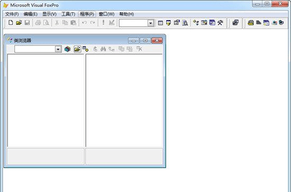
Task: Close the Class Browser window
Action: tap(157, 41)
